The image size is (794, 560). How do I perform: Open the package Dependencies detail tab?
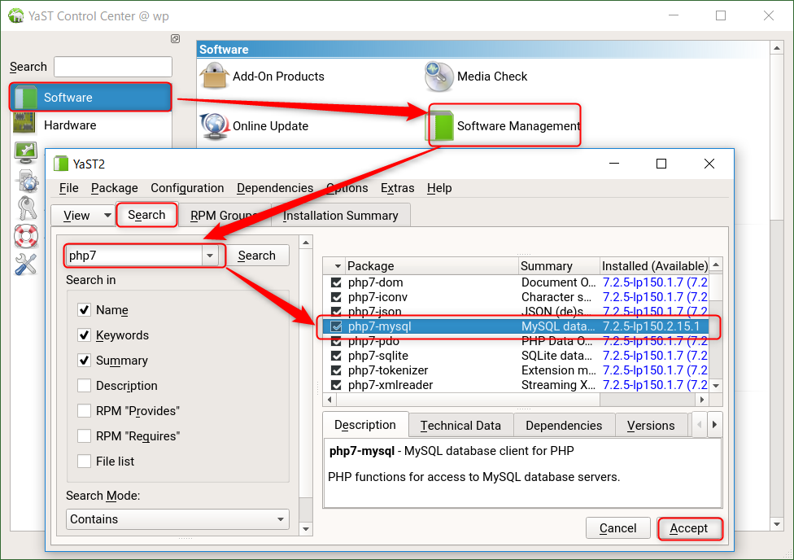tap(564, 425)
